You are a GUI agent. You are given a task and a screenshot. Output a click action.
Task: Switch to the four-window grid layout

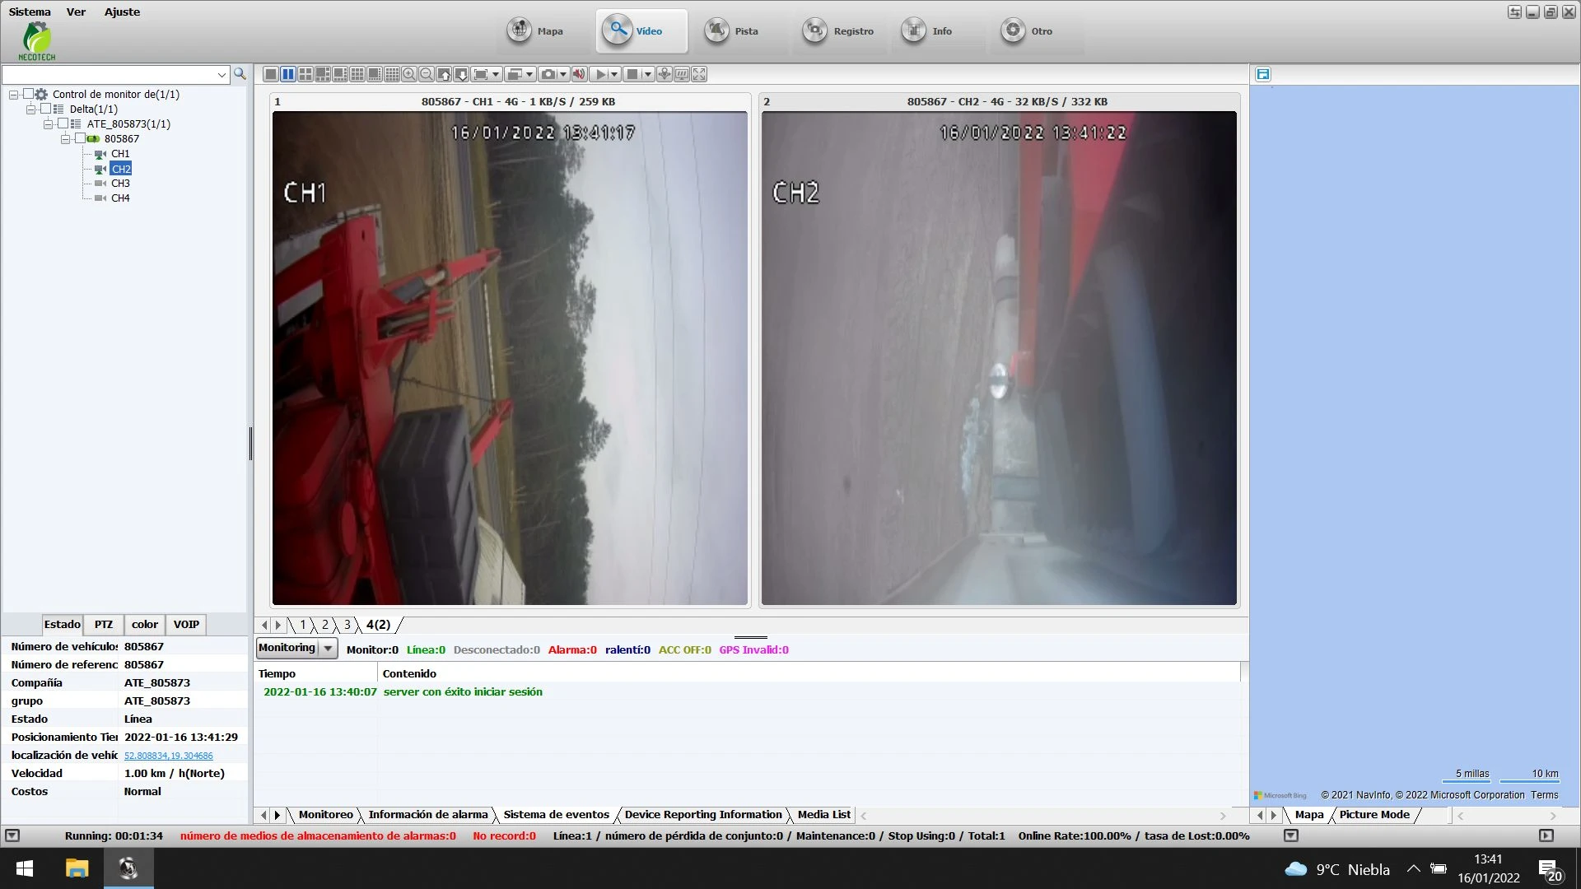point(305,74)
